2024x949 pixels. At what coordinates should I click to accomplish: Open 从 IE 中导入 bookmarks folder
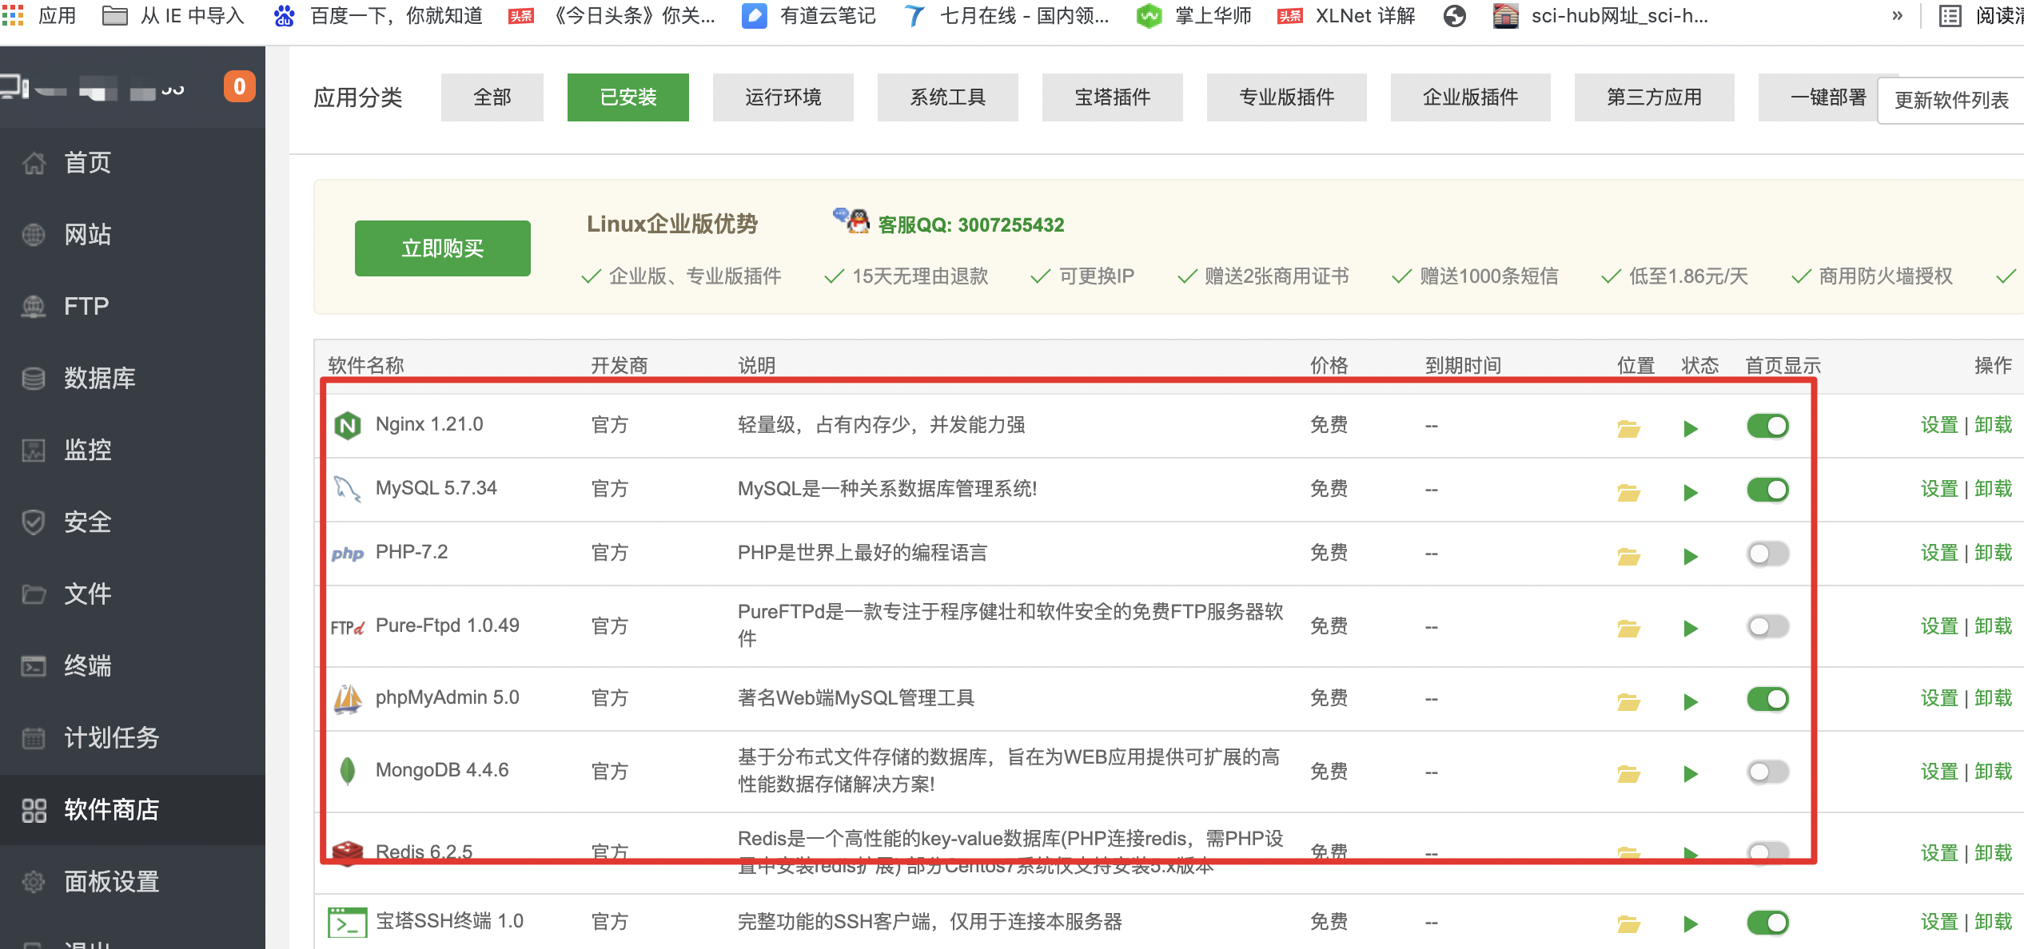[x=173, y=16]
